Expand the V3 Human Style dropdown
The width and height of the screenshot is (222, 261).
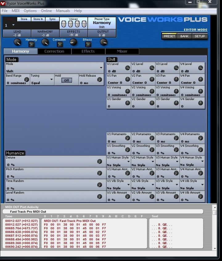pyautogui.click(x=177, y=161)
